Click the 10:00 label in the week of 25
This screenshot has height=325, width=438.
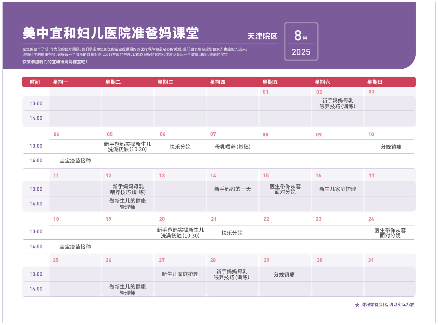(x=36, y=274)
